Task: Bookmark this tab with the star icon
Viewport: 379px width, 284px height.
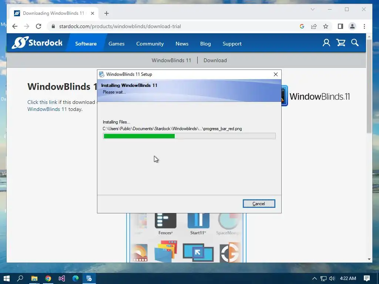Action: point(326,26)
